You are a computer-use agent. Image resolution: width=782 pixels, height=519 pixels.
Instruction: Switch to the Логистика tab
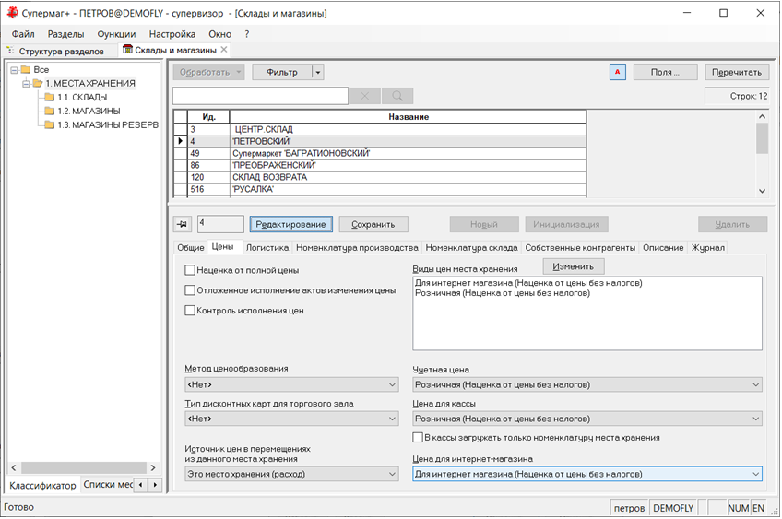point(267,247)
